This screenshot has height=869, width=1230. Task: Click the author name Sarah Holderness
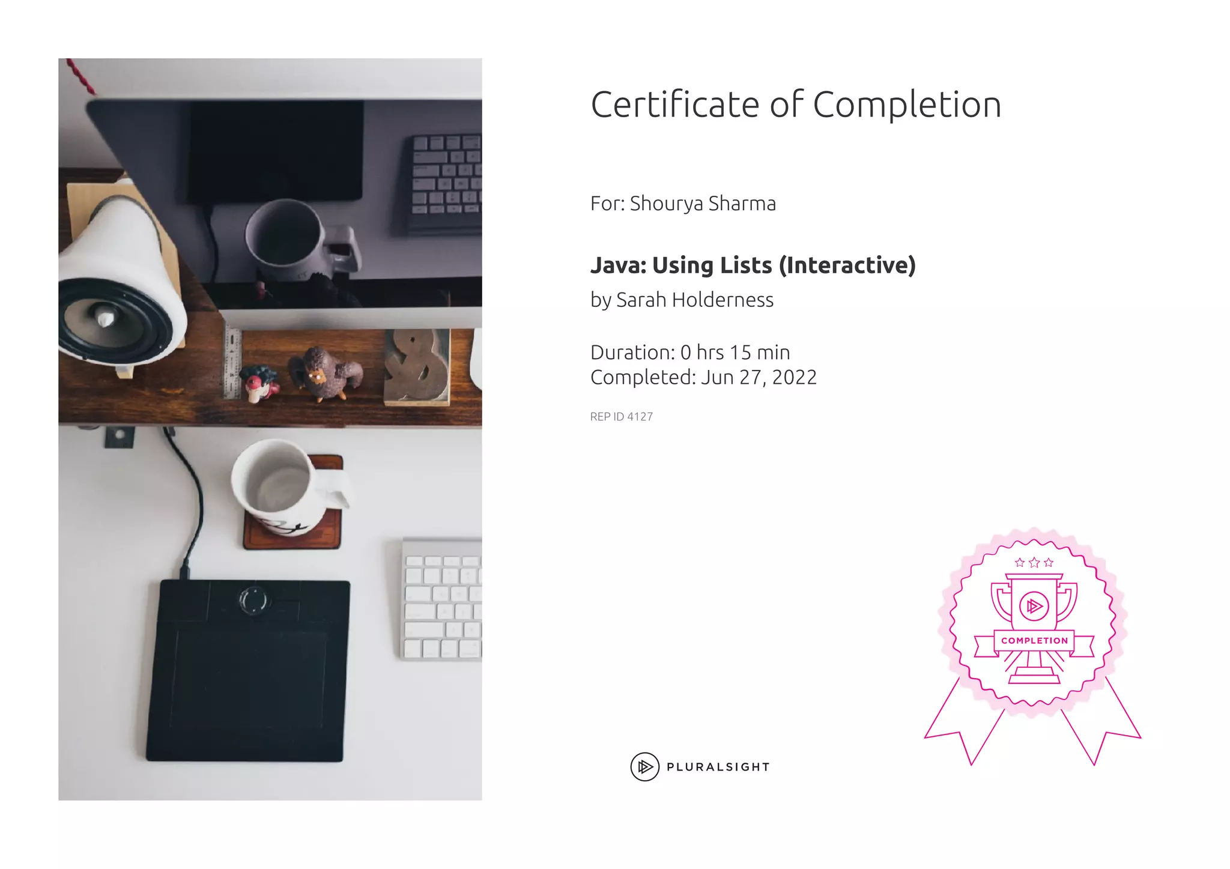695,300
